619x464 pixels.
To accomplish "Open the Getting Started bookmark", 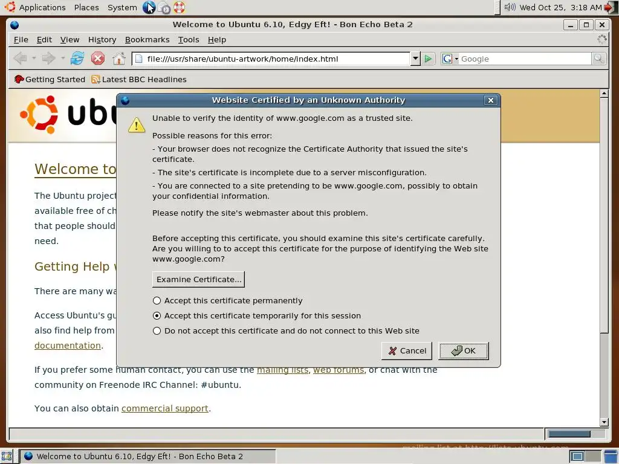I will tap(50, 79).
